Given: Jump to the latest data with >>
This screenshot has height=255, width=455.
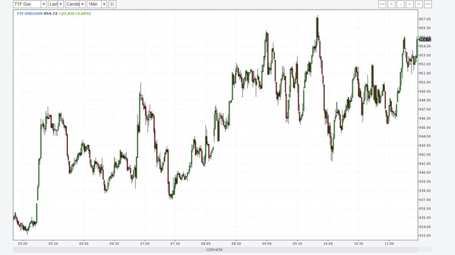Looking at the screenshot, I should click(428, 4).
